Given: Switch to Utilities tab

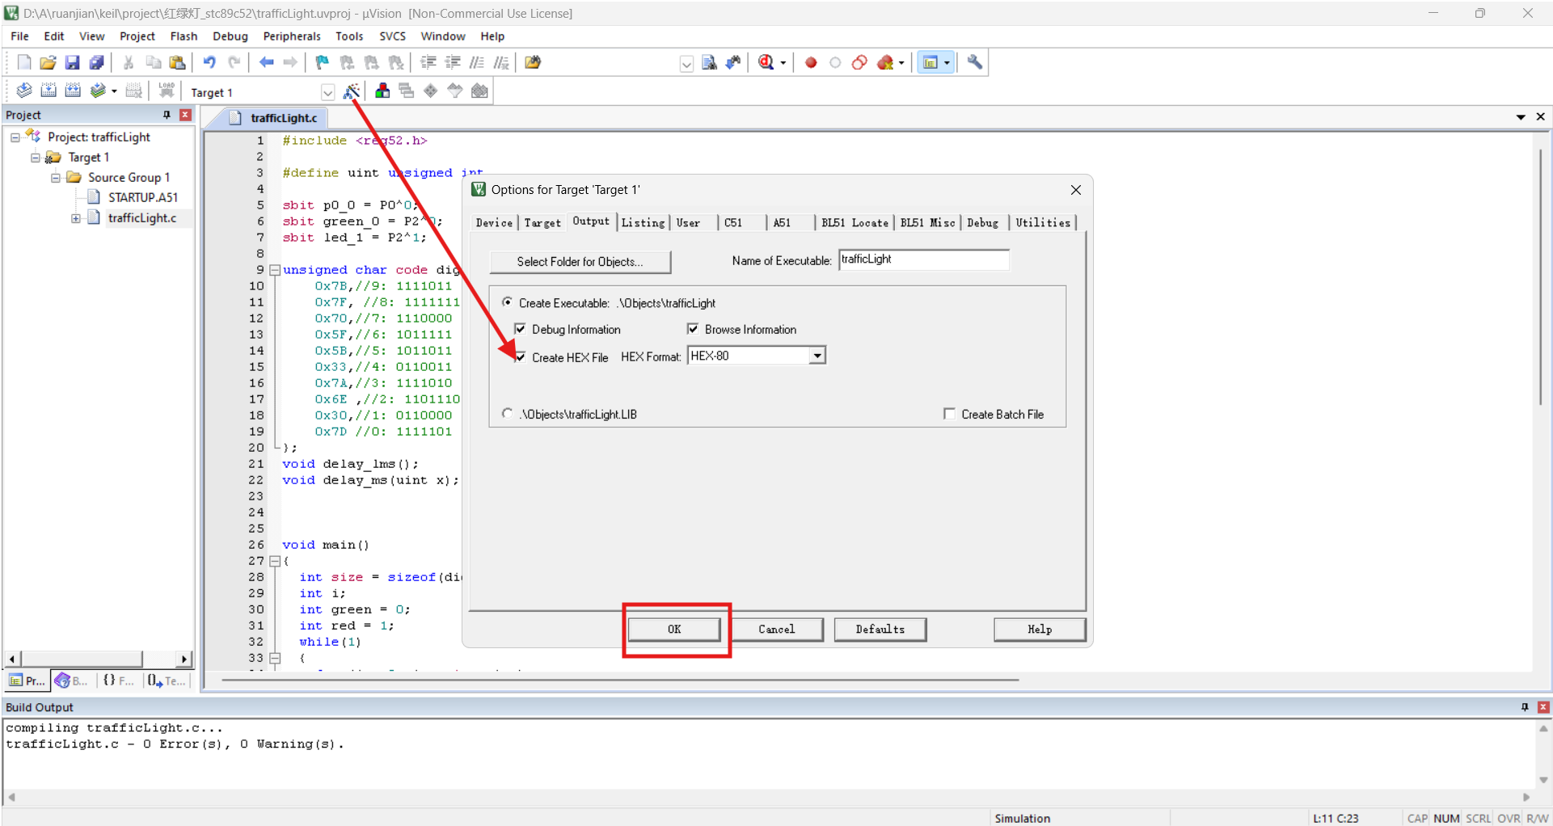Looking at the screenshot, I should [1043, 223].
